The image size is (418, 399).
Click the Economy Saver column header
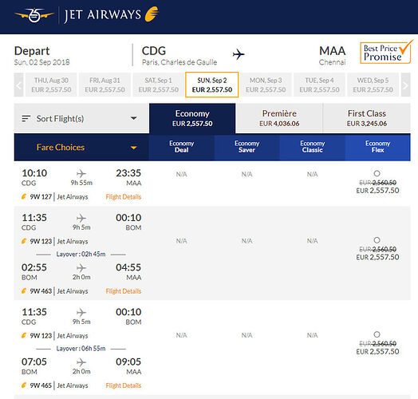(x=246, y=147)
